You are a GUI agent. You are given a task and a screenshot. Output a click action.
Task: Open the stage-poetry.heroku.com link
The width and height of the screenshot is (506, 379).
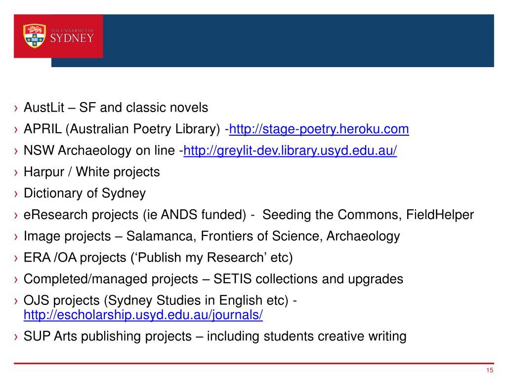(x=319, y=129)
